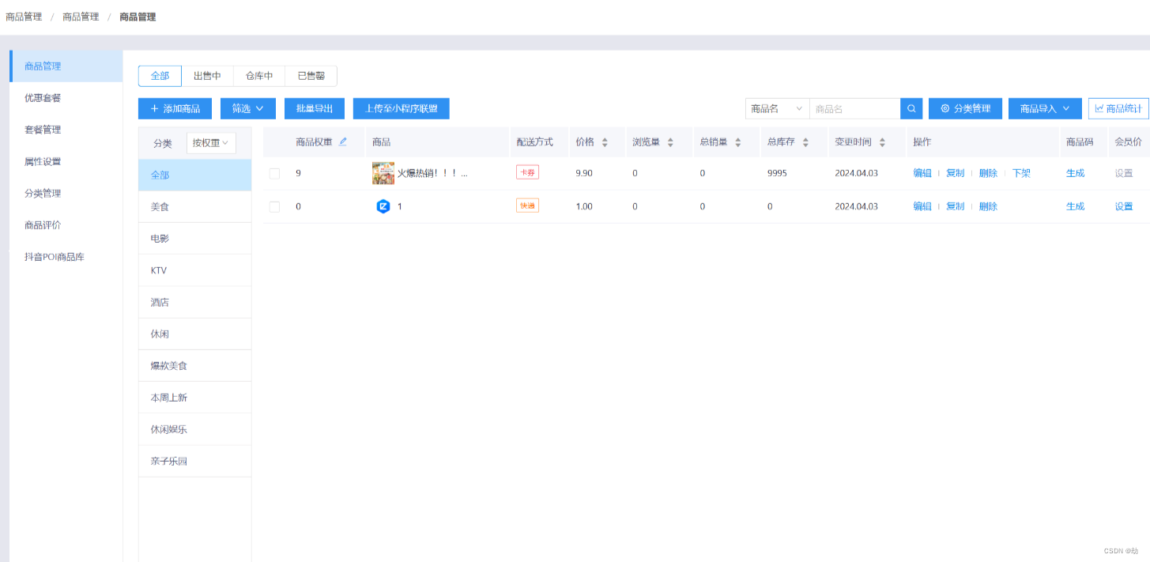1150x562 pixels.
Task: Select the 酒店 category
Action: coord(195,302)
